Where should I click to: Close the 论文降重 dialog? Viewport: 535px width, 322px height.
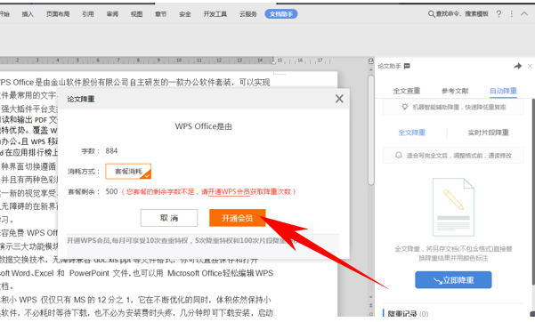tap(339, 99)
